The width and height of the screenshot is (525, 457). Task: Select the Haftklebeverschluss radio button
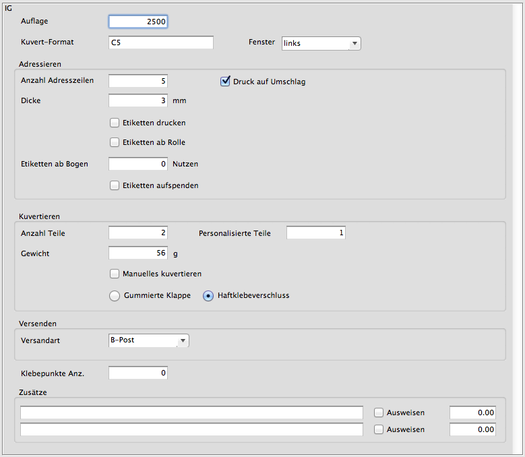pyautogui.click(x=208, y=295)
